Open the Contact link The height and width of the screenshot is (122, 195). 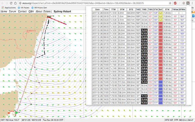22,11
